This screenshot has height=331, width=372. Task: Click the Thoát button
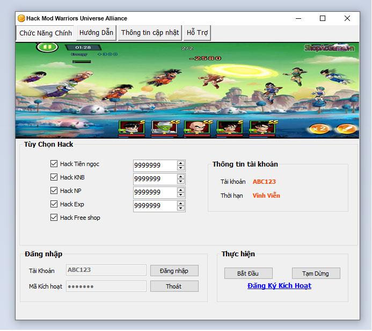(174, 286)
